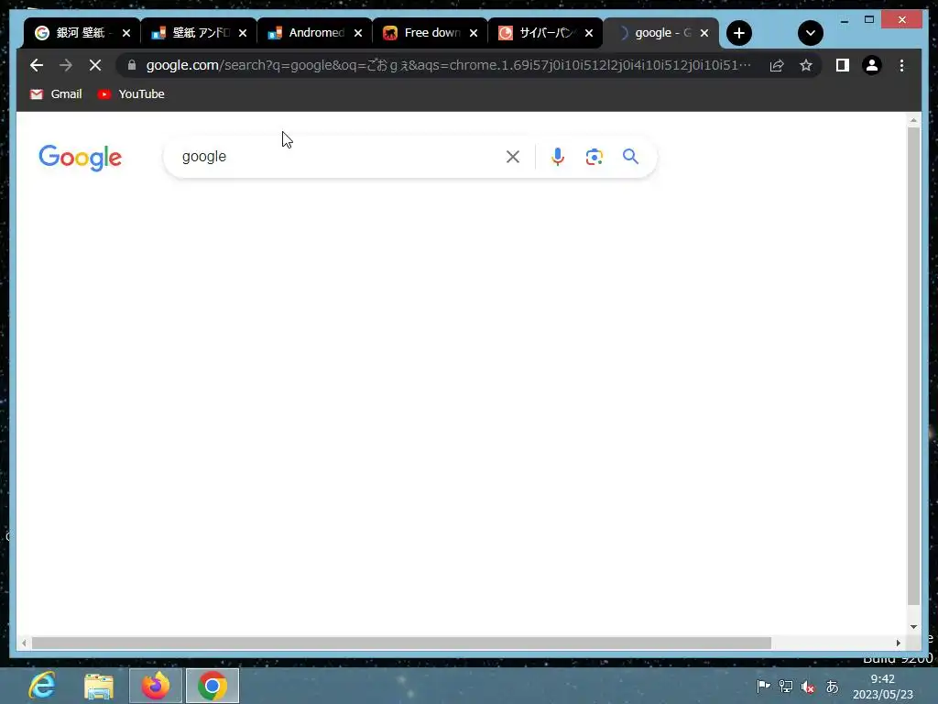Click the vertical scrollbar thumb
The width and height of the screenshot is (938, 704).
click(x=913, y=366)
